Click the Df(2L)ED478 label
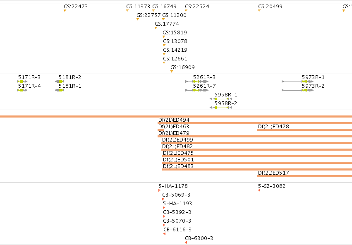 pyautogui.click(x=273, y=127)
